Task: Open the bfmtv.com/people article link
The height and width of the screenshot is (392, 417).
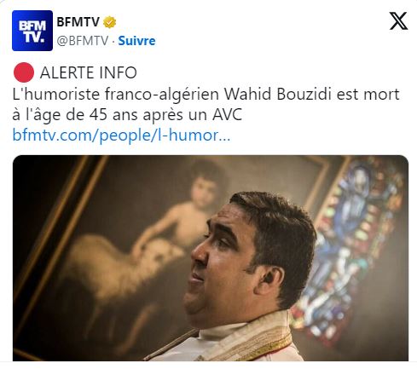Action: pos(121,135)
